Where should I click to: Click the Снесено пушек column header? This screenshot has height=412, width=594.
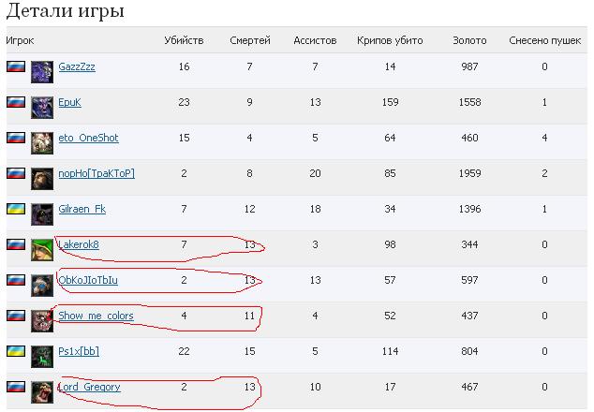pos(544,40)
